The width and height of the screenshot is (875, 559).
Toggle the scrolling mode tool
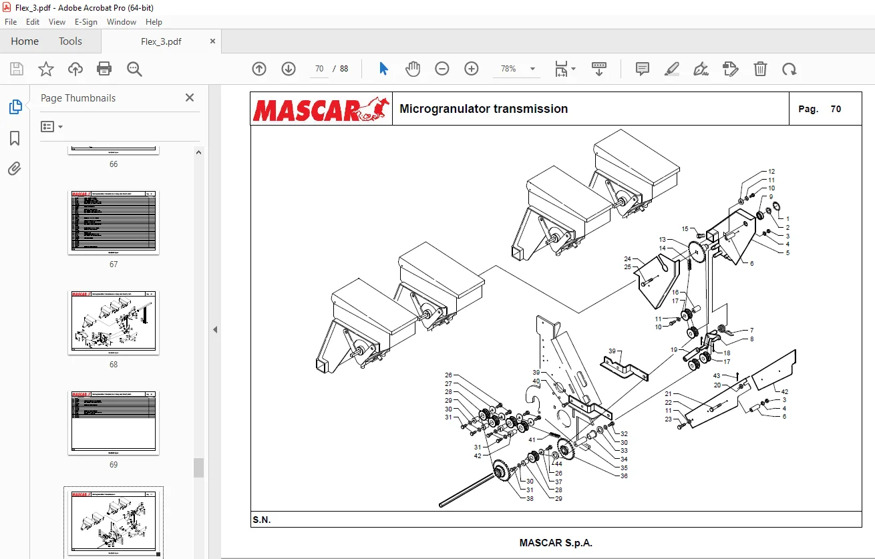(x=598, y=69)
